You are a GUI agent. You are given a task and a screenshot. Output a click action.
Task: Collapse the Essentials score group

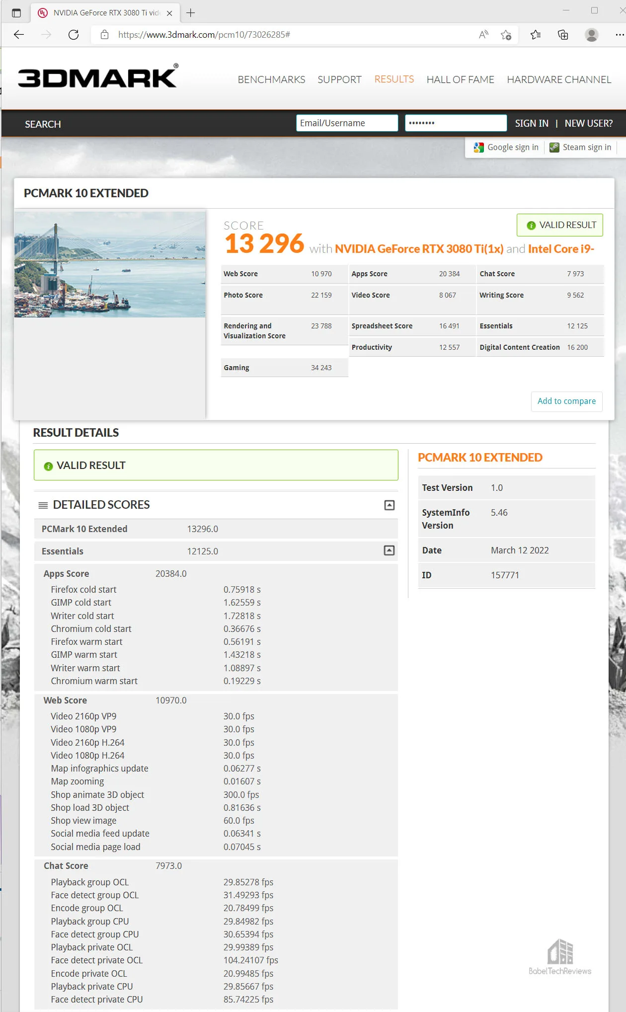click(x=390, y=550)
